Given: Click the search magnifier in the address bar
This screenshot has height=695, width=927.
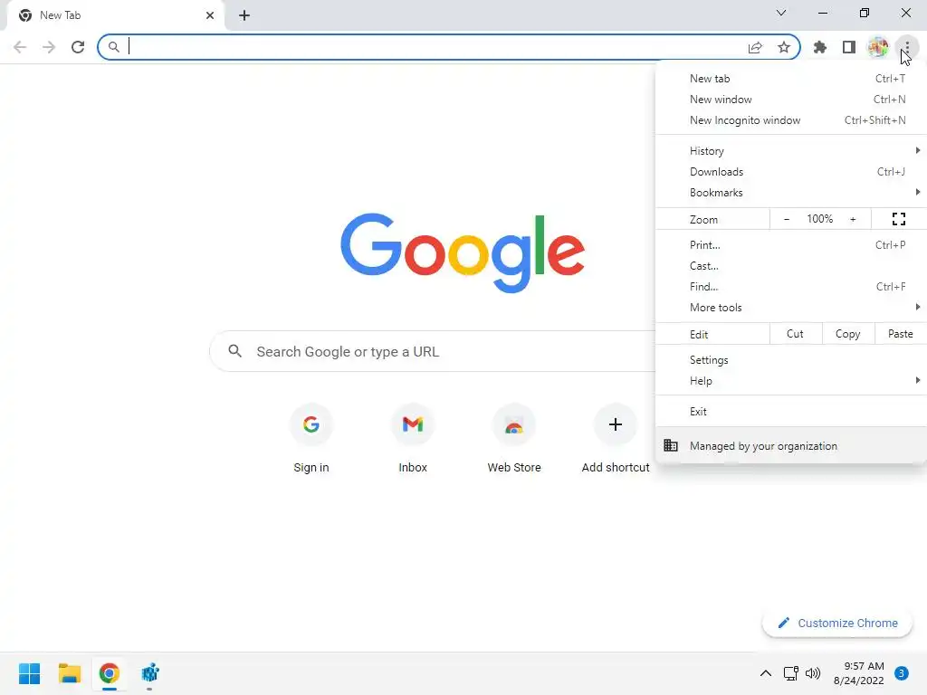Looking at the screenshot, I should tap(113, 47).
